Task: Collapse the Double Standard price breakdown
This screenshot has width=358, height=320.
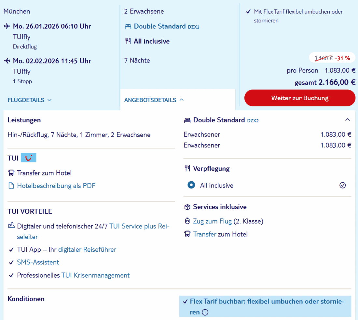Action: point(348,120)
